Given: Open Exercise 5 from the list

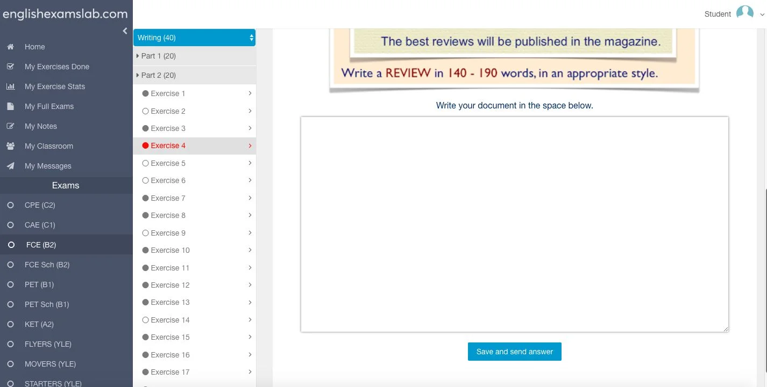Looking at the screenshot, I should (168, 163).
